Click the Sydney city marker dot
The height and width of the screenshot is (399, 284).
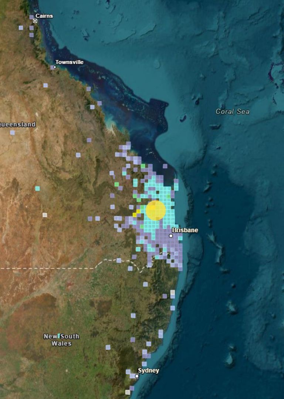click(x=137, y=376)
